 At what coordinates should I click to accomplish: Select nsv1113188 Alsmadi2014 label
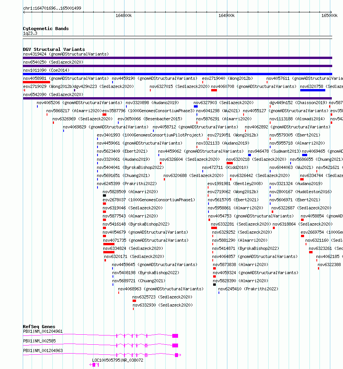(x=297, y=119)
